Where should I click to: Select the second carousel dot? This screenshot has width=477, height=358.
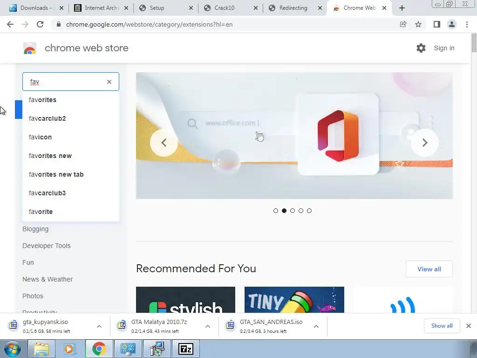tap(284, 211)
